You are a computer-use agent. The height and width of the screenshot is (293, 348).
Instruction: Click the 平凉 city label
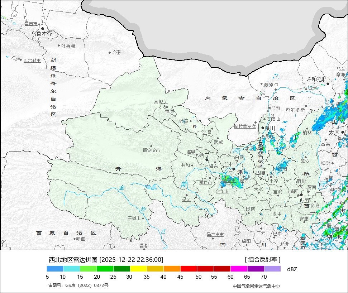tap(274, 181)
